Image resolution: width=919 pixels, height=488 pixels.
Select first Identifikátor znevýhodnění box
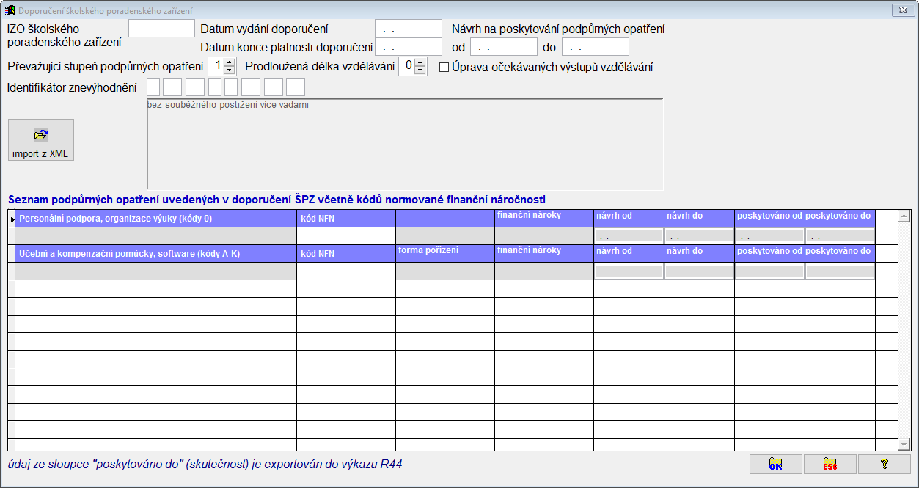click(153, 87)
